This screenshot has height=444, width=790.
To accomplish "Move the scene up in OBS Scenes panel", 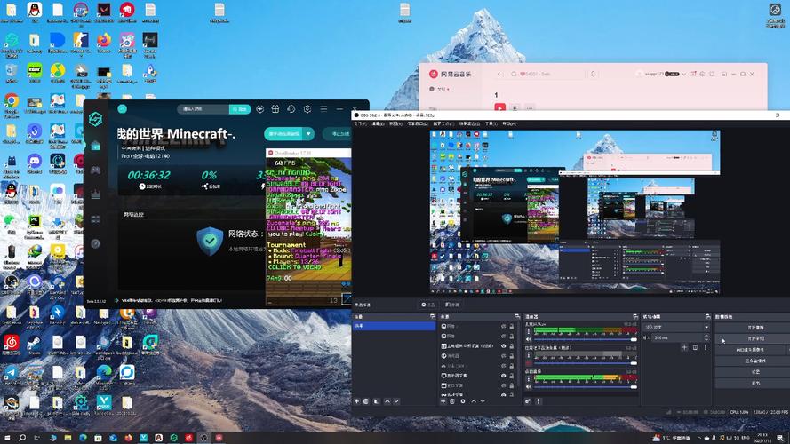I will tap(387, 401).
